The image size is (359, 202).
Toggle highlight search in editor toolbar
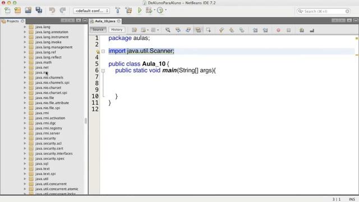click(198, 30)
